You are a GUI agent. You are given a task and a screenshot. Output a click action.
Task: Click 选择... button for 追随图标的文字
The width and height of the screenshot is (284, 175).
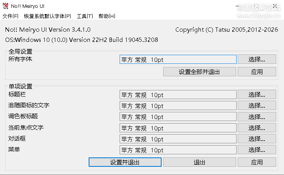tap(257, 106)
